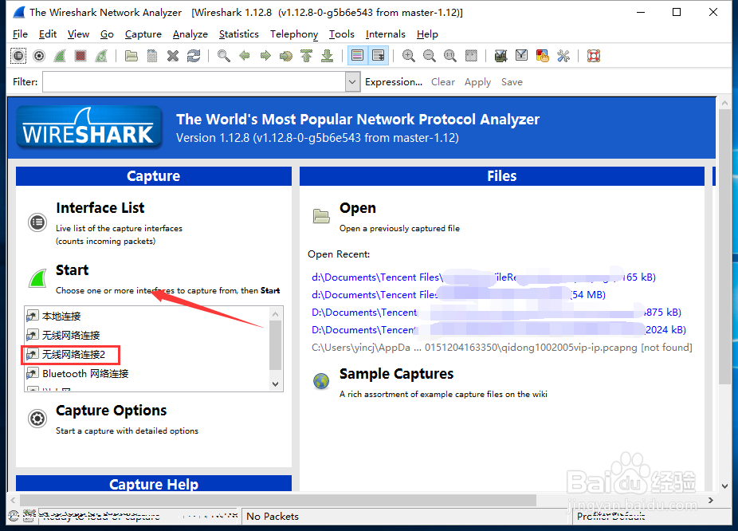Open Capture Options on the welcome page
The image size is (738, 531).
pyautogui.click(x=111, y=411)
